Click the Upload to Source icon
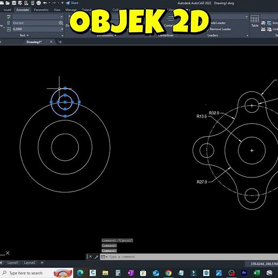 pyautogui.click(x=263, y=29)
